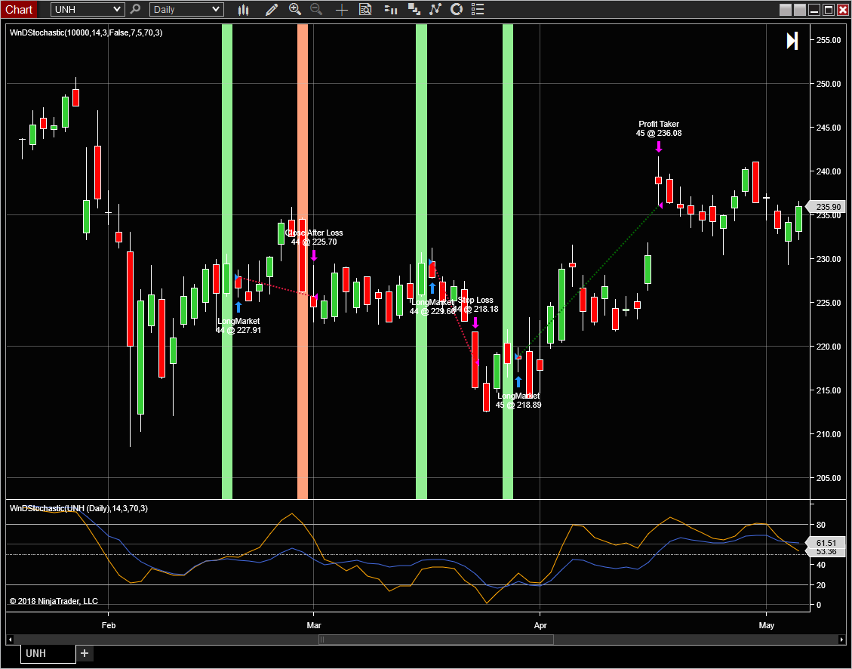Click the May date axis label

[x=766, y=625]
